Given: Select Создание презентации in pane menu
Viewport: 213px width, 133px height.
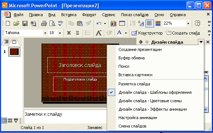Looking at the screenshot, I should [155, 49].
